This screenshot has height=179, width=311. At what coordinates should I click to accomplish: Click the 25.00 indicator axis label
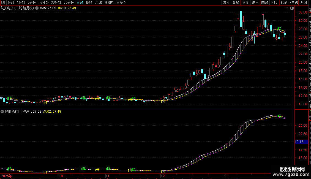[x=303, y=125]
